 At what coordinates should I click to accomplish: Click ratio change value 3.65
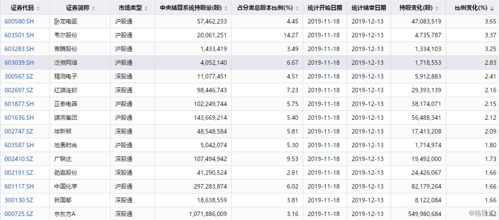coord(491,21)
